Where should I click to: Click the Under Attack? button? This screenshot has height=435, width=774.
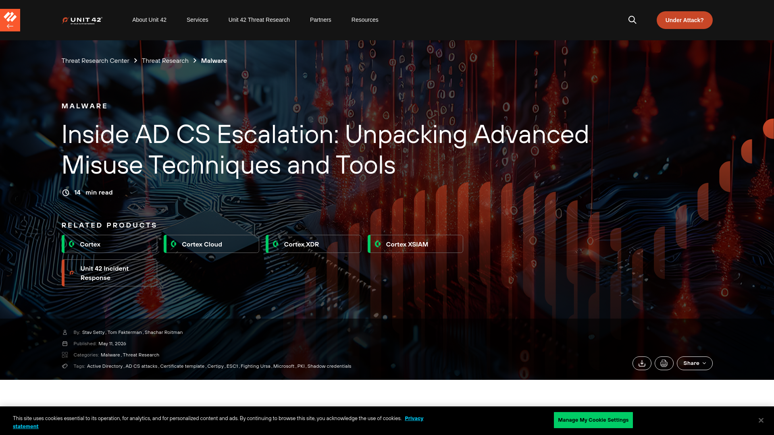pyautogui.click(x=685, y=20)
